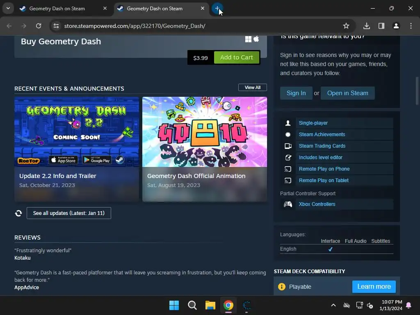Close the active Geometry Dash tab
Screen dimensions: 420x315
(203, 8)
